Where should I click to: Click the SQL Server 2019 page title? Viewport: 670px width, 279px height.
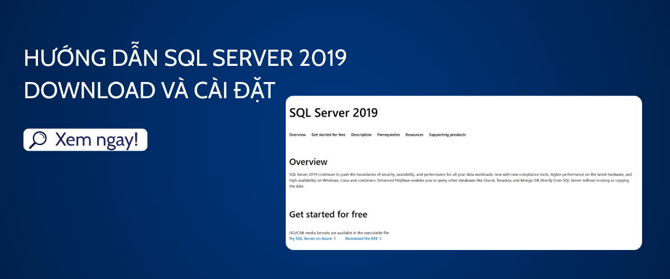333,113
